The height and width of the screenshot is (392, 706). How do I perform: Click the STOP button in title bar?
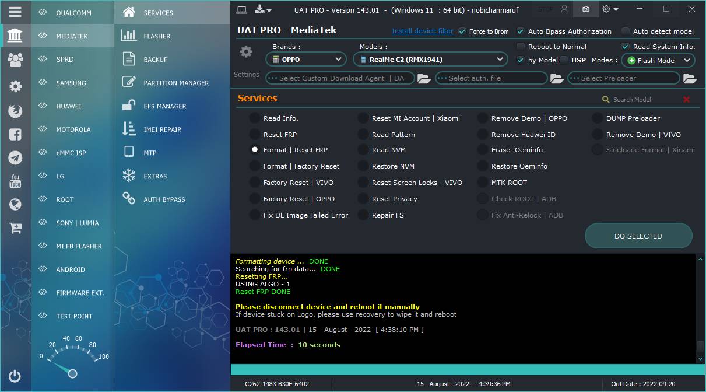click(546, 9)
